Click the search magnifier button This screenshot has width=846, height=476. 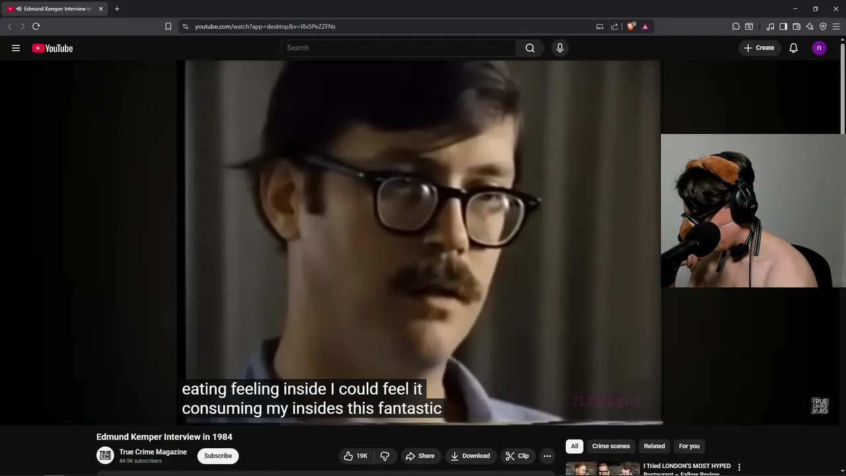click(x=530, y=48)
